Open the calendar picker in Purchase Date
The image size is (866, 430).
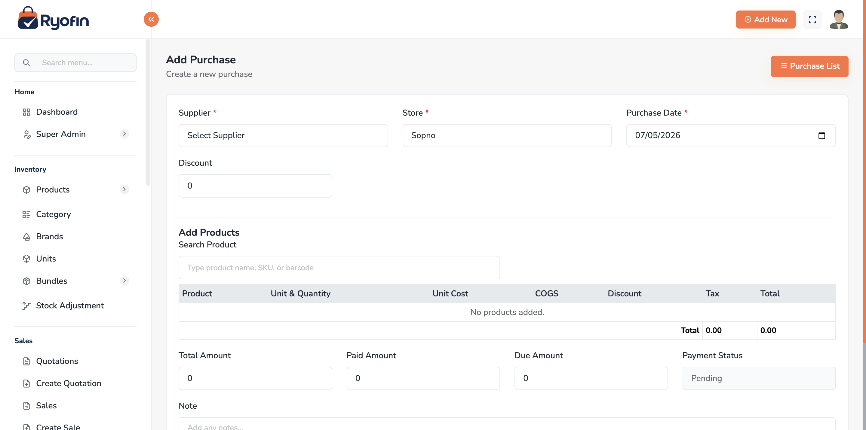coord(821,136)
